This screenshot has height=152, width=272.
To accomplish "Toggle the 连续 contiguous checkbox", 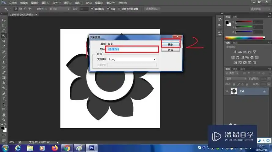I will 108,9.
